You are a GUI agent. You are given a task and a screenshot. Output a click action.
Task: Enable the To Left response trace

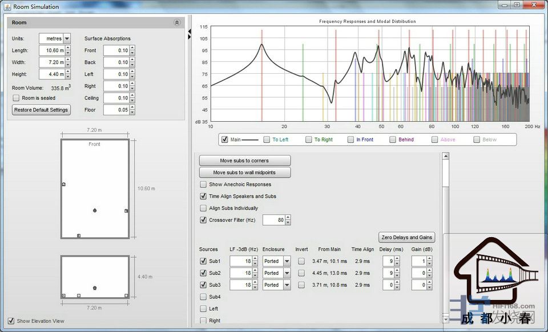pos(267,139)
